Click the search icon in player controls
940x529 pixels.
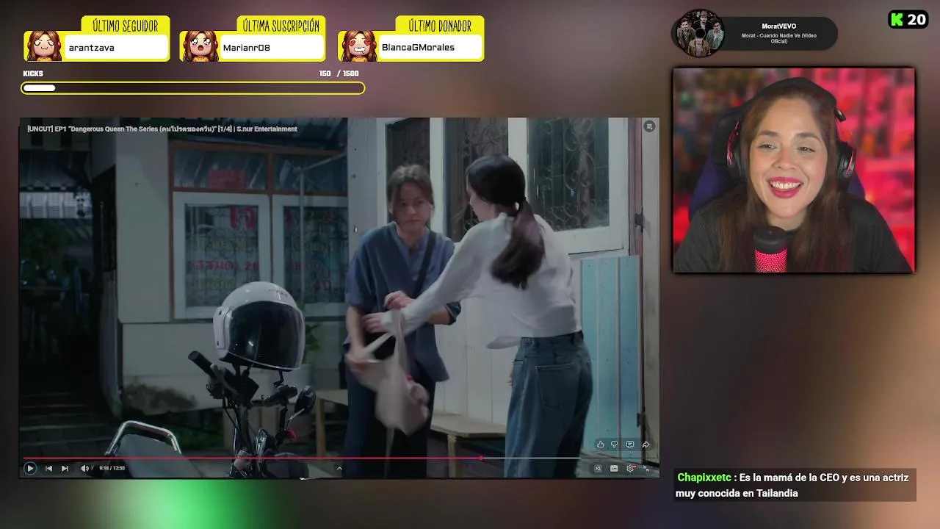click(x=598, y=468)
